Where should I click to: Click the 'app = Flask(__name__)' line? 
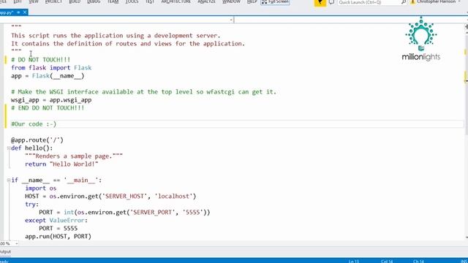click(48, 76)
